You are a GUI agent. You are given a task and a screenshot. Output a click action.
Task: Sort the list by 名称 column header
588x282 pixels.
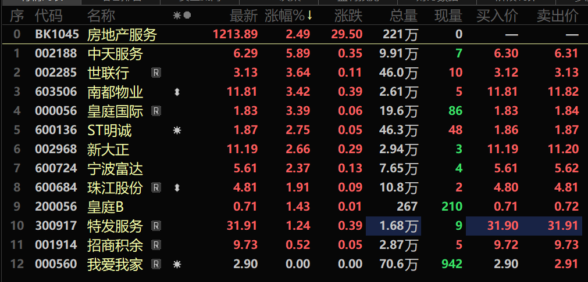pyautogui.click(x=101, y=16)
